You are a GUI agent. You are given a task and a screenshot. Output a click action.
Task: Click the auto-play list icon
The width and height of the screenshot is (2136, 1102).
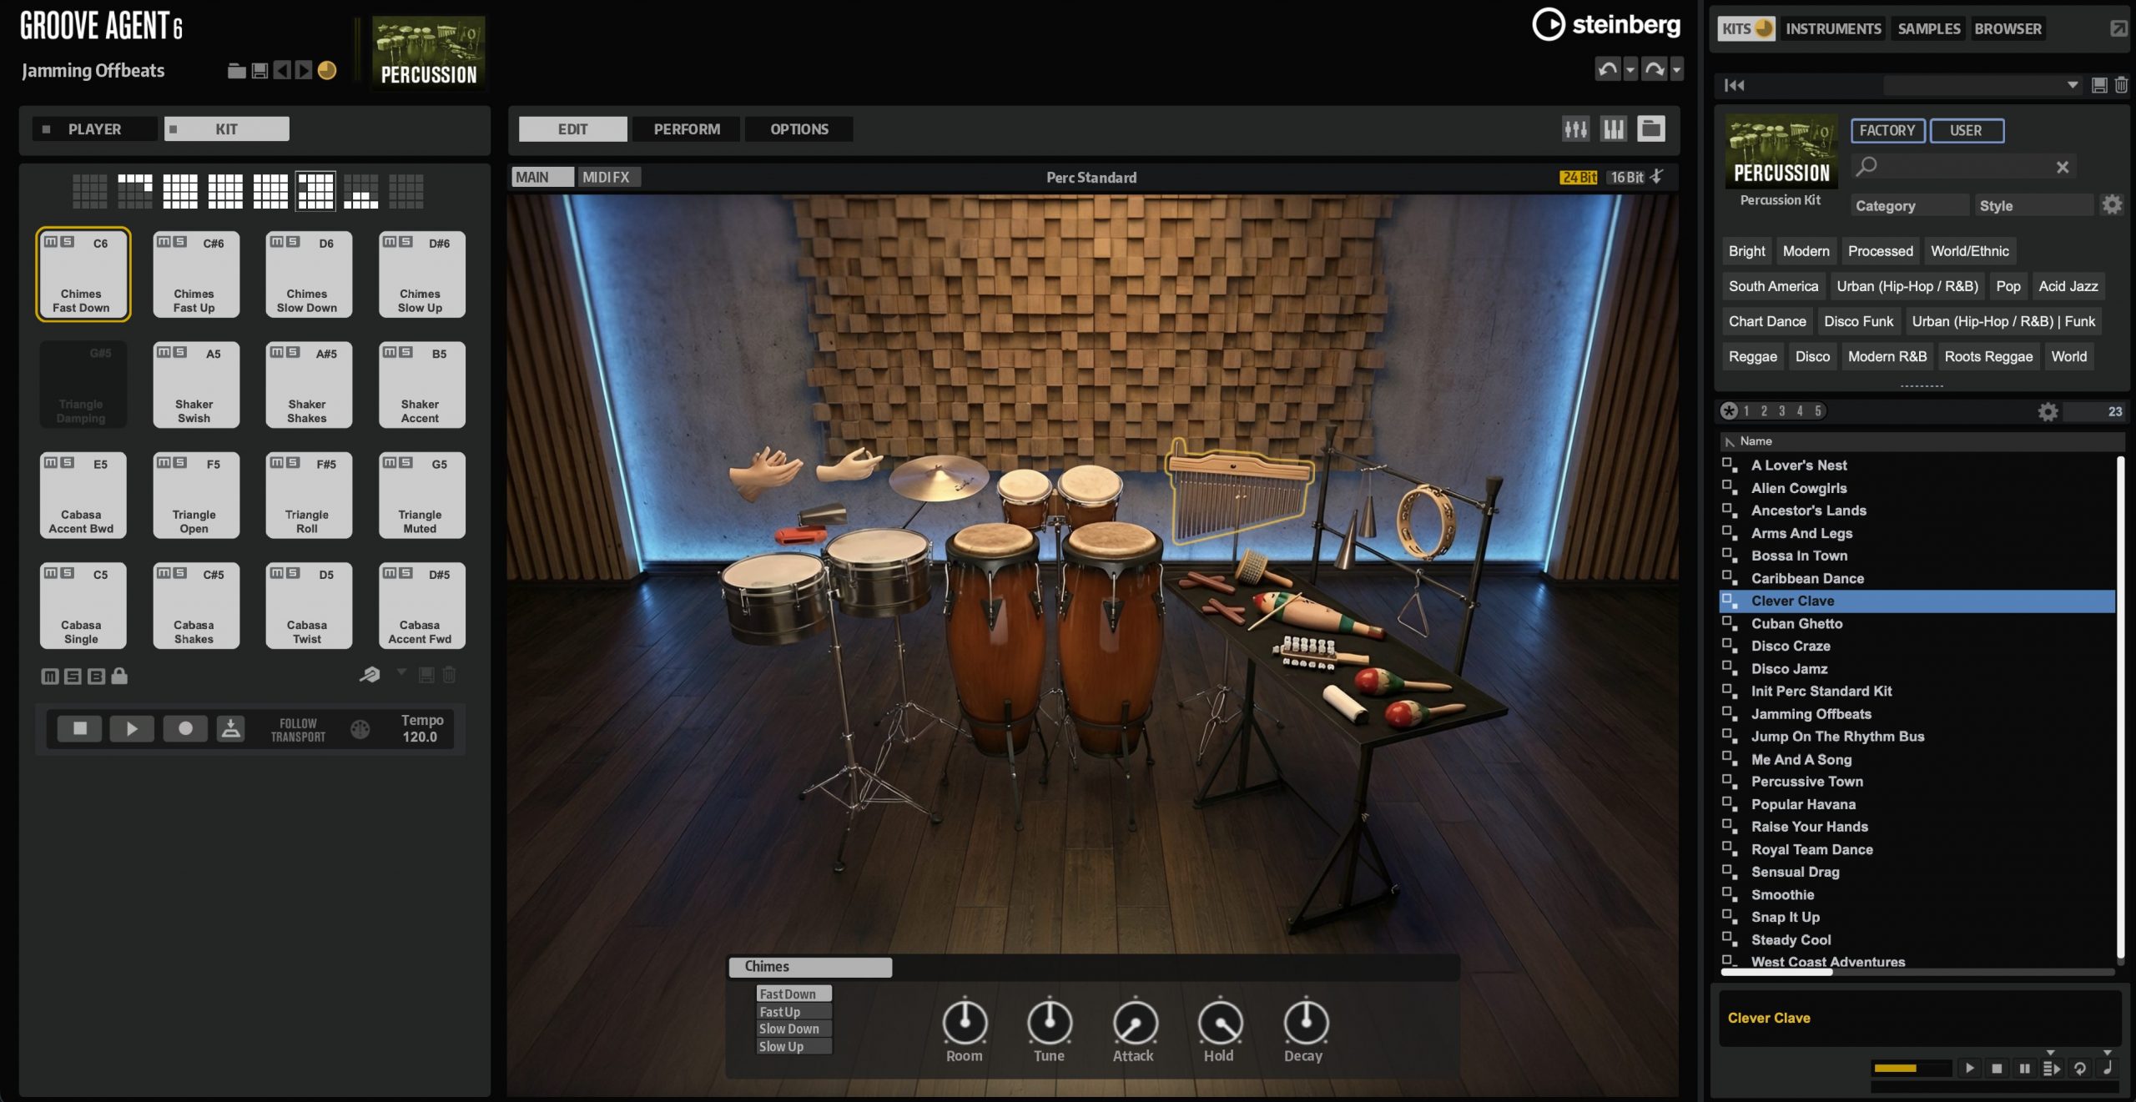[x=2052, y=1068]
